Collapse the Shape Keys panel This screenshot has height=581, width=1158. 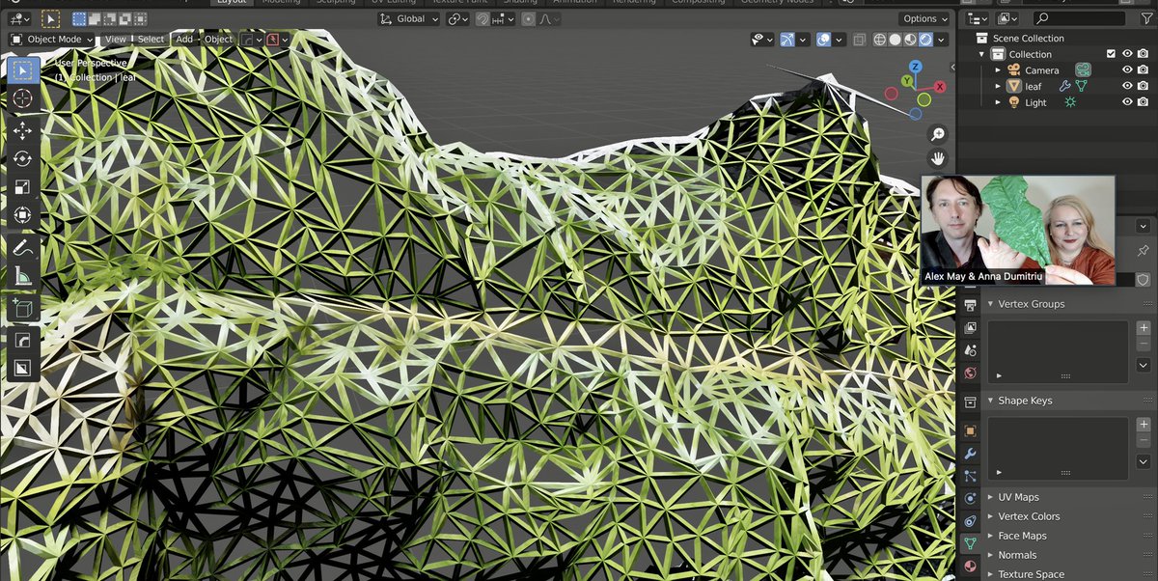(990, 401)
